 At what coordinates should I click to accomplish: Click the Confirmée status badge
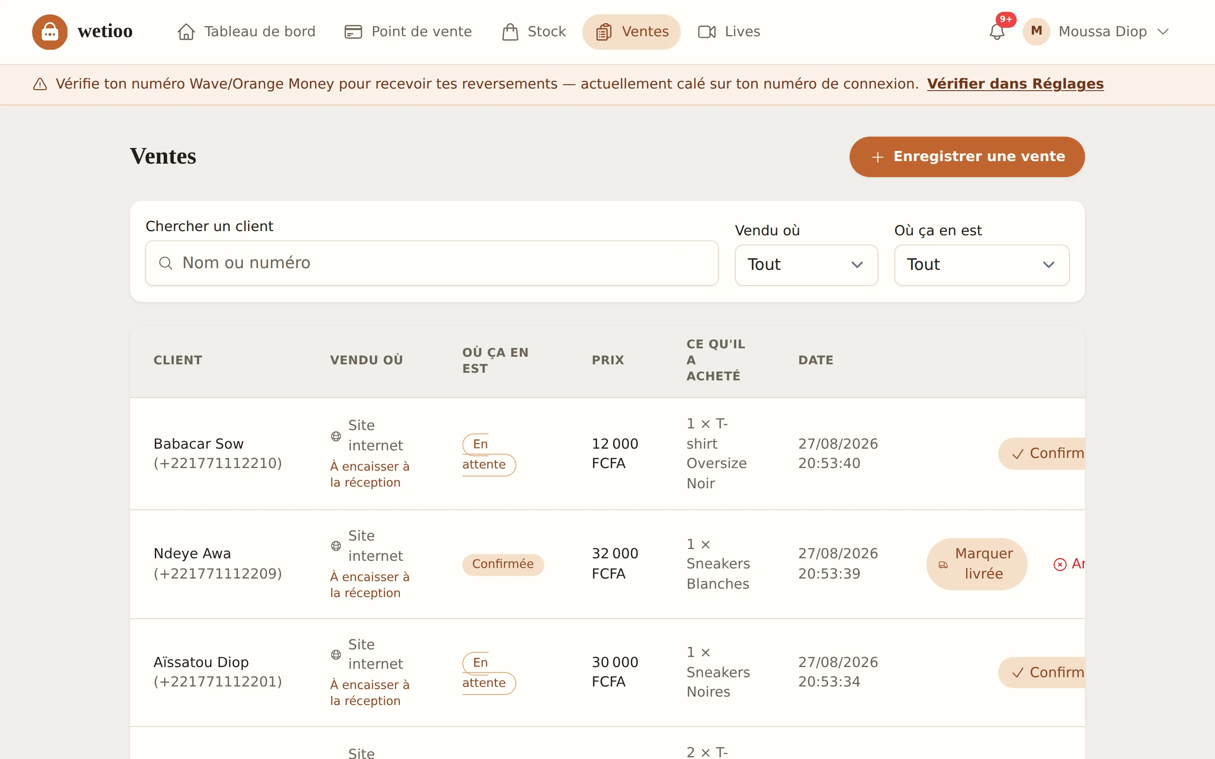pyautogui.click(x=502, y=564)
